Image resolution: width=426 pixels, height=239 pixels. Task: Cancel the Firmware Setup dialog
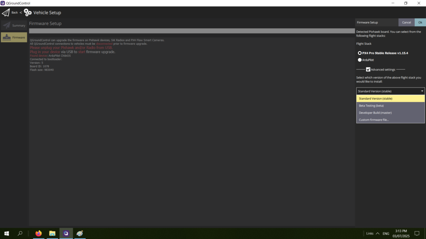[406, 22]
